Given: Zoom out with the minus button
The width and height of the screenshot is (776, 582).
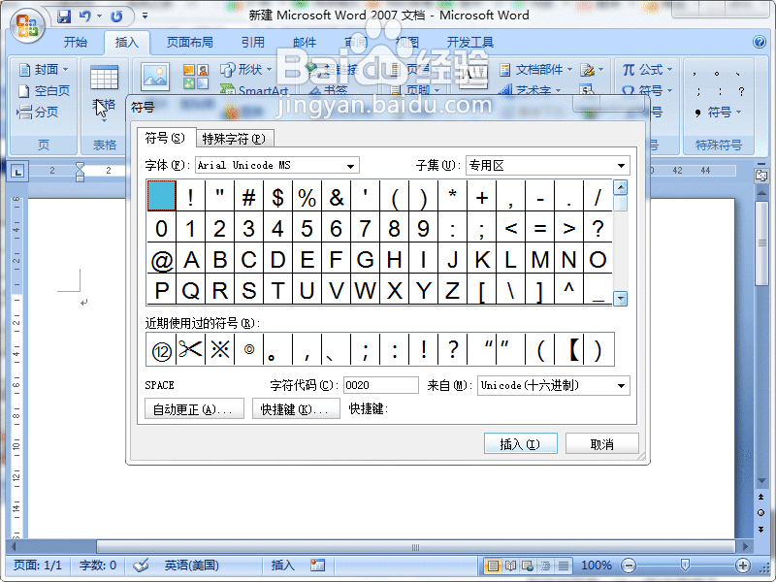Looking at the screenshot, I should coord(628,566).
